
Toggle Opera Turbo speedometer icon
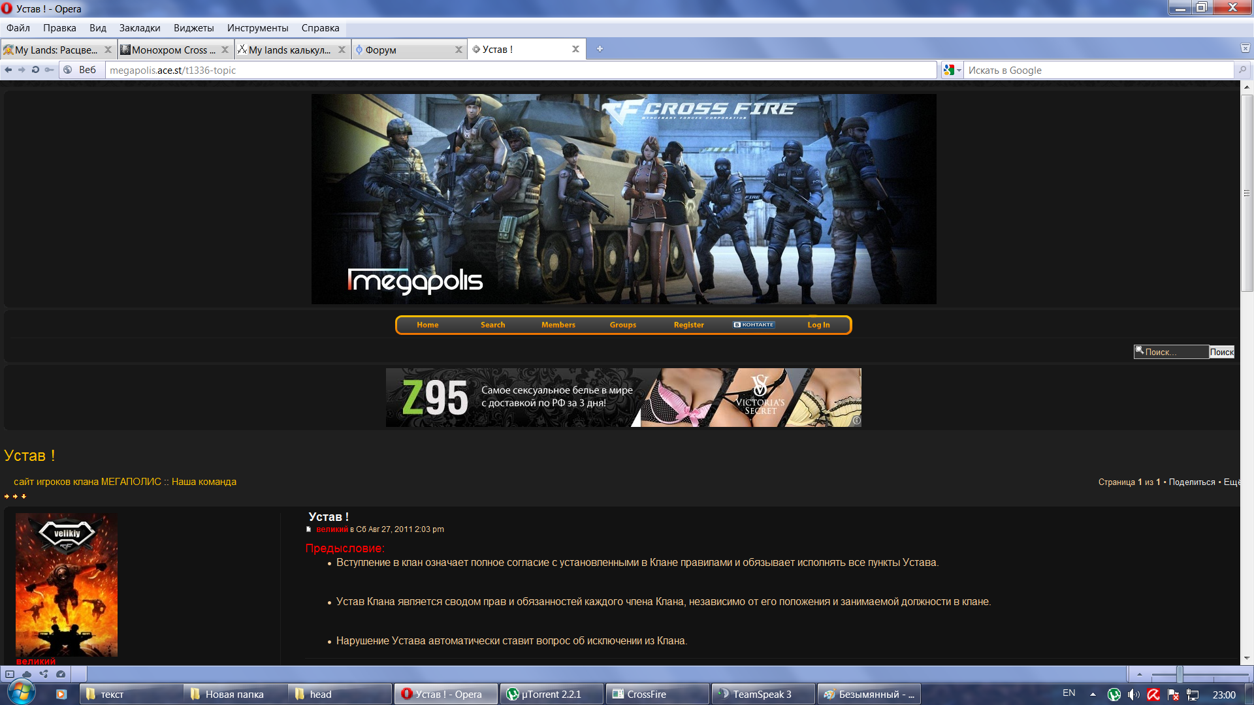(x=61, y=674)
